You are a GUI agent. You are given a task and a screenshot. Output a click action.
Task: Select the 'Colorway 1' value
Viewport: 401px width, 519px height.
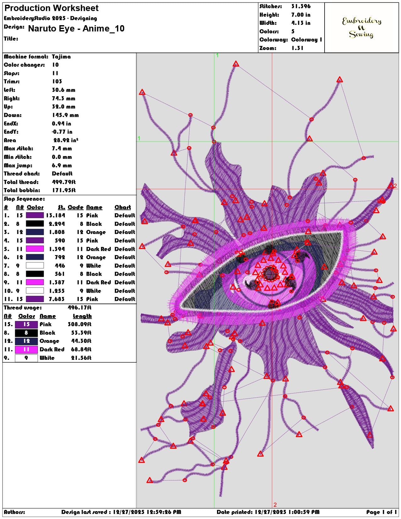306,40
